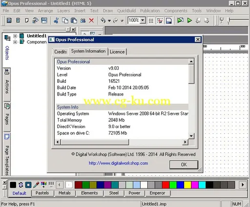
Task: Click the info list's scroll-up arrow
Action: tap(191, 61)
